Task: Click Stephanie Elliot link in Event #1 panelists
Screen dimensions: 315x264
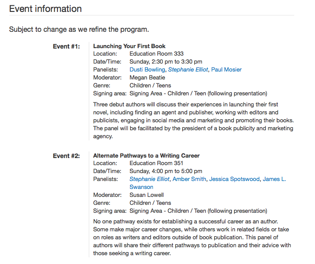Action: coord(188,70)
